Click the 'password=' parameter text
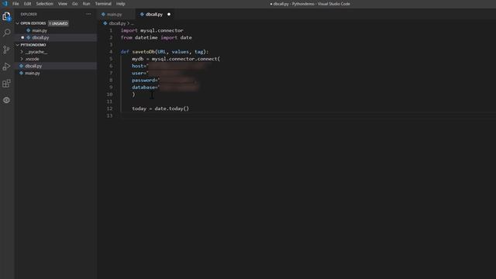 tap(145, 81)
